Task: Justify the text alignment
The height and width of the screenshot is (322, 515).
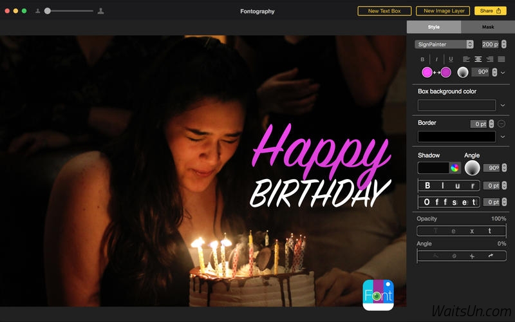Action: coord(501,59)
